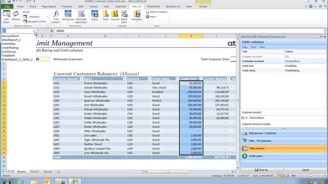Click Refresh Ribbon in Help group
This screenshot has height=184, width=328.
157,12
